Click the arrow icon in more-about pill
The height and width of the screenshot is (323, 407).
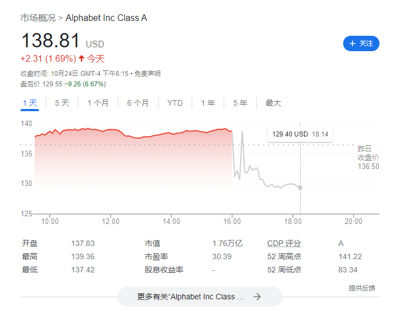(x=257, y=297)
